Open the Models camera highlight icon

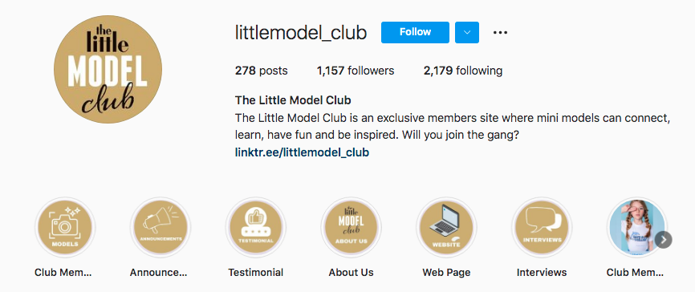(65, 227)
